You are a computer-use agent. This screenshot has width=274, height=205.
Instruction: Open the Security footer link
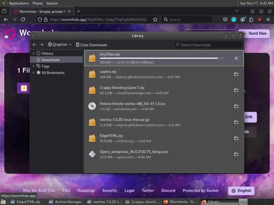[x=109, y=191]
